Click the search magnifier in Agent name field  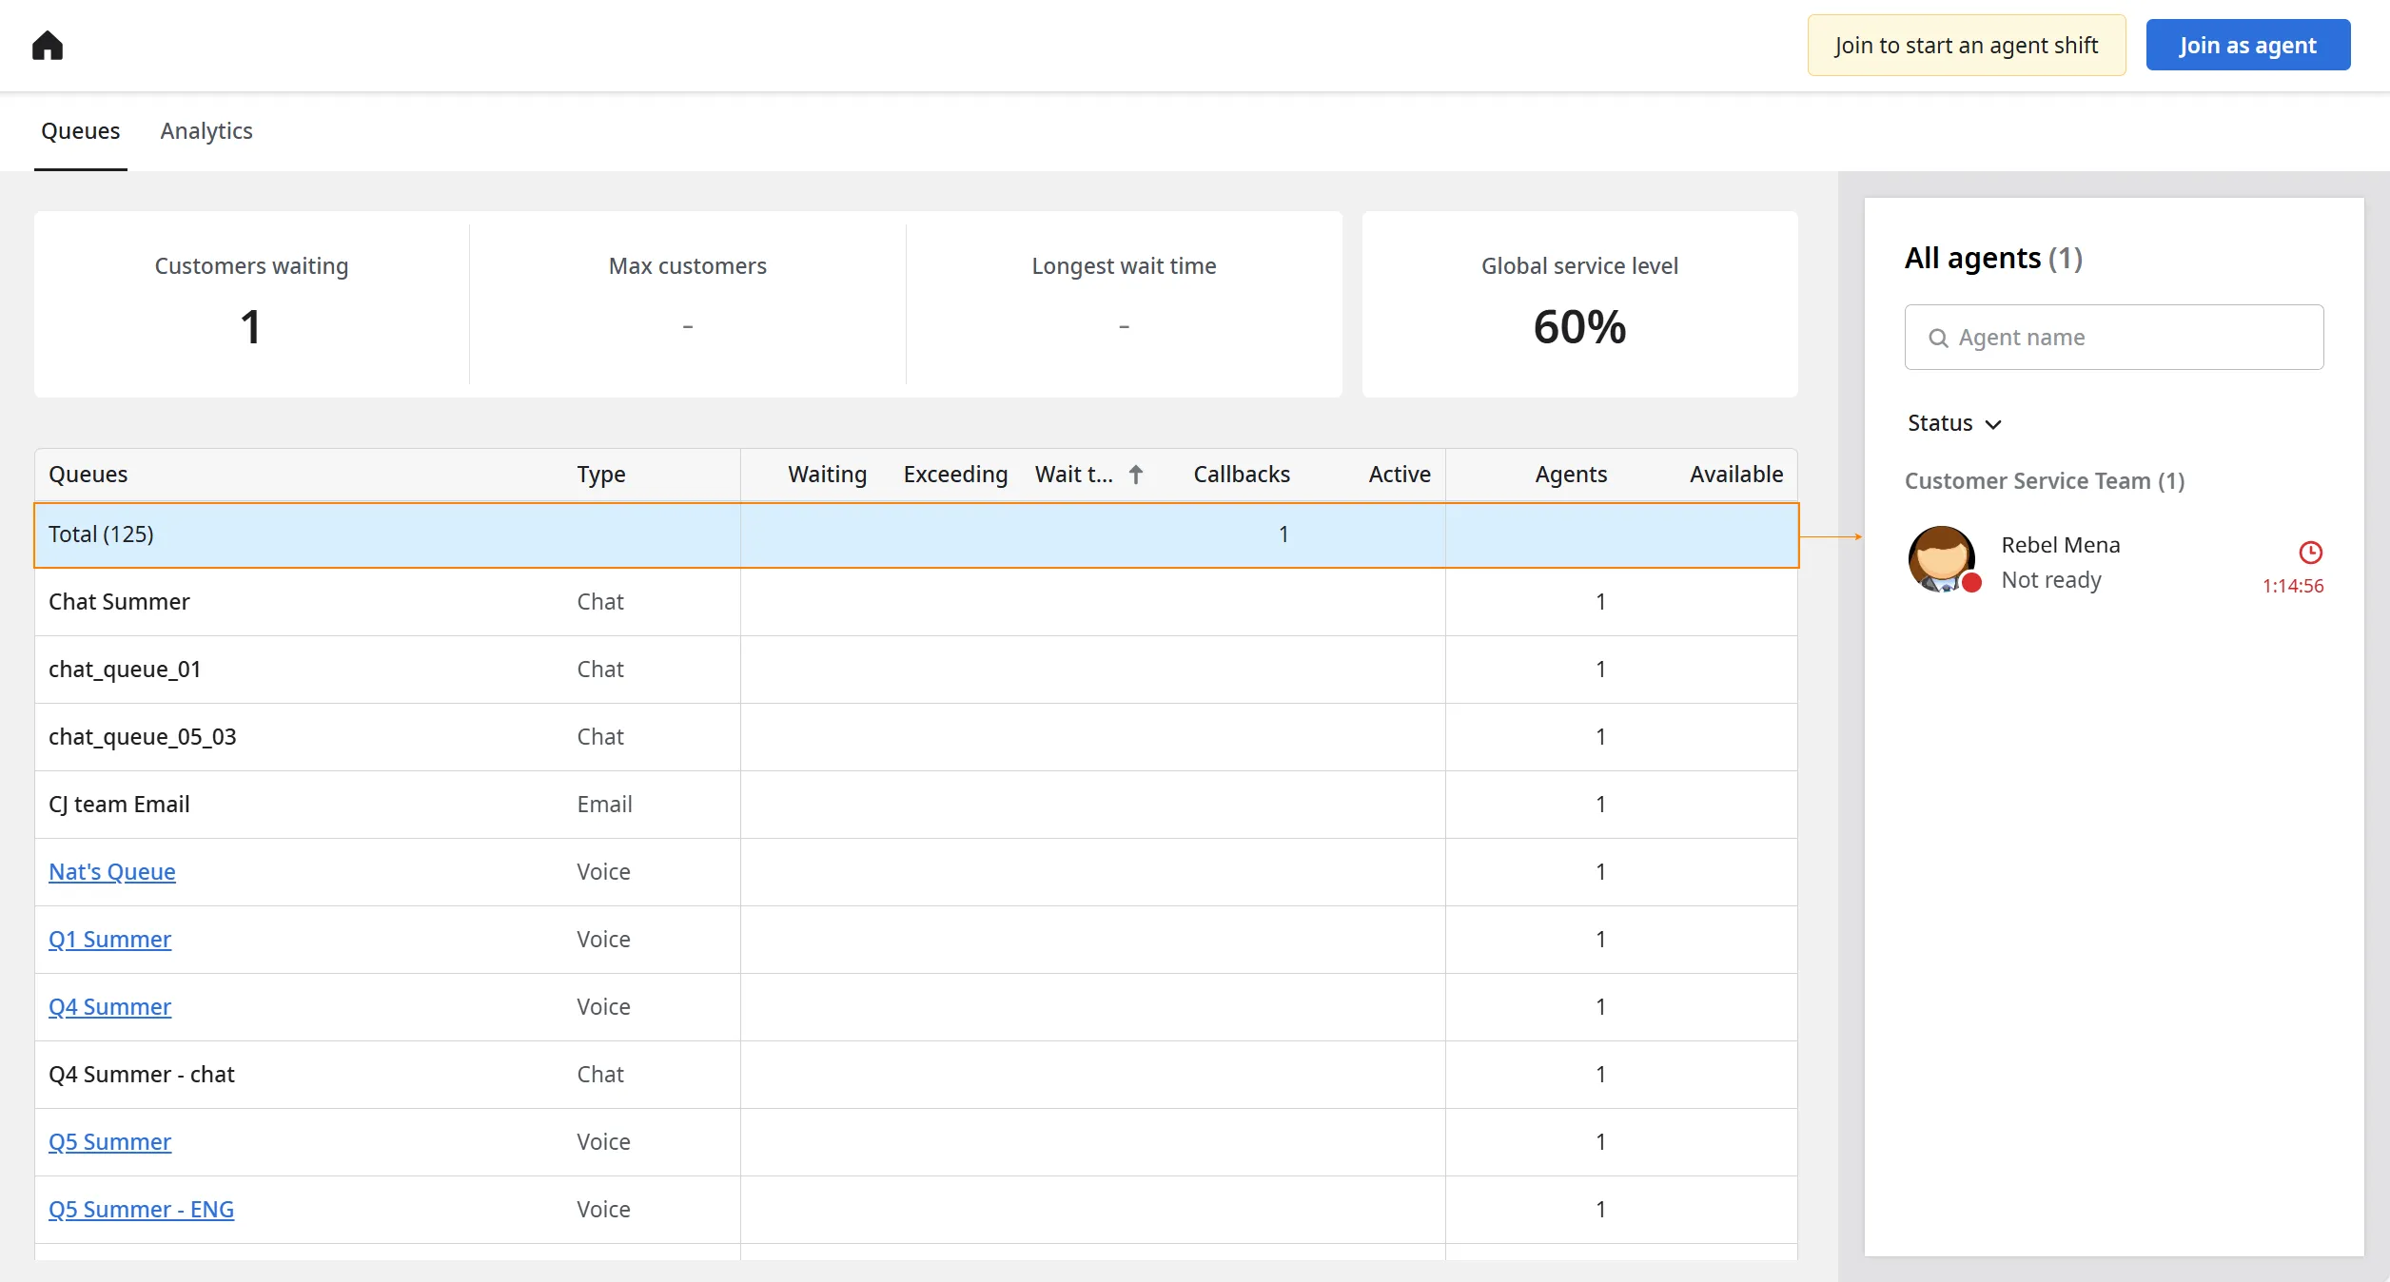1938,338
